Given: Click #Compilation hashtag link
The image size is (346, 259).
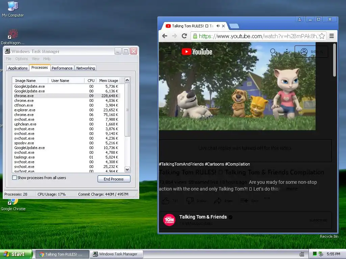Looking at the screenshot, I should pos(238,164).
